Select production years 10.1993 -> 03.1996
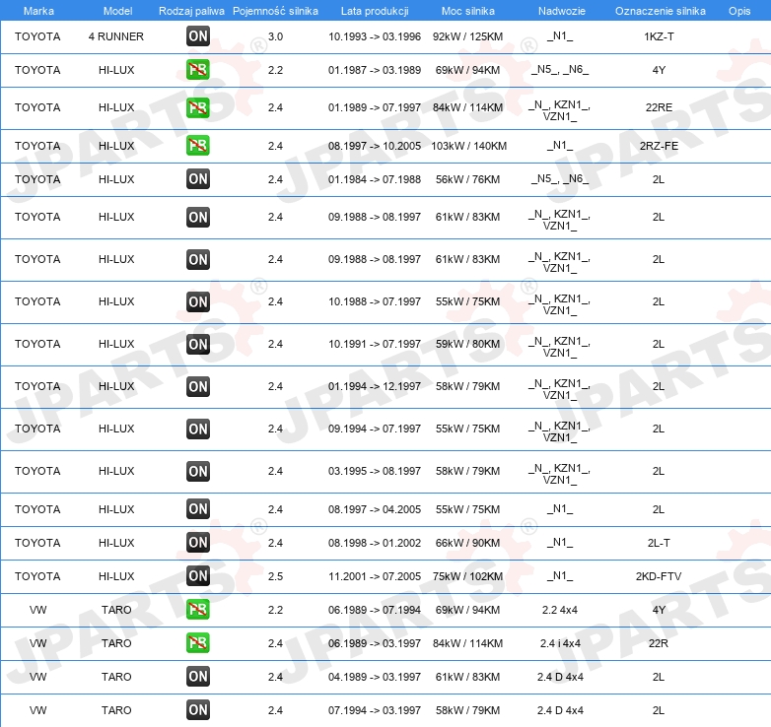Image resolution: width=771 pixels, height=727 pixels. [375, 36]
